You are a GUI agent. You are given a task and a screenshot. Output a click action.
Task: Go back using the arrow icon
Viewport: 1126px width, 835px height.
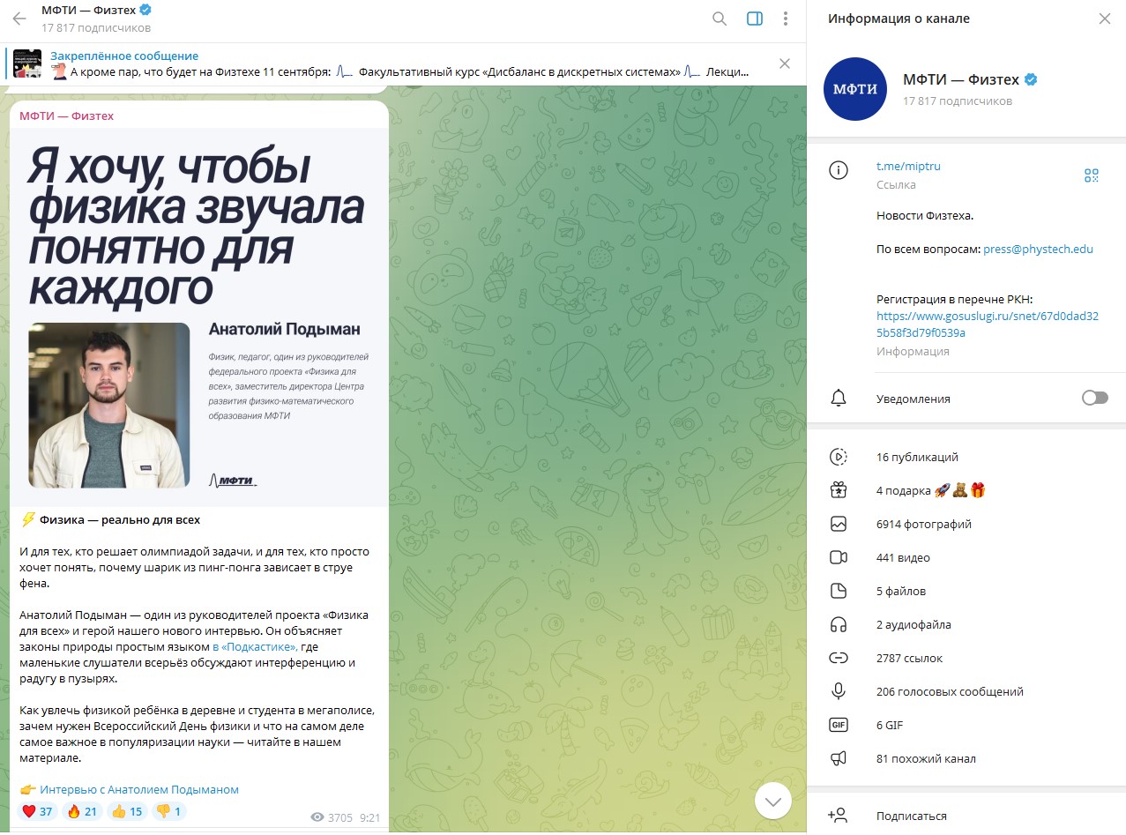(x=19, y=19)
